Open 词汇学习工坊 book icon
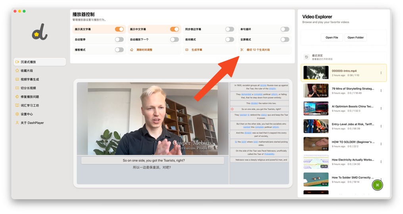 [x=17, y=106]
